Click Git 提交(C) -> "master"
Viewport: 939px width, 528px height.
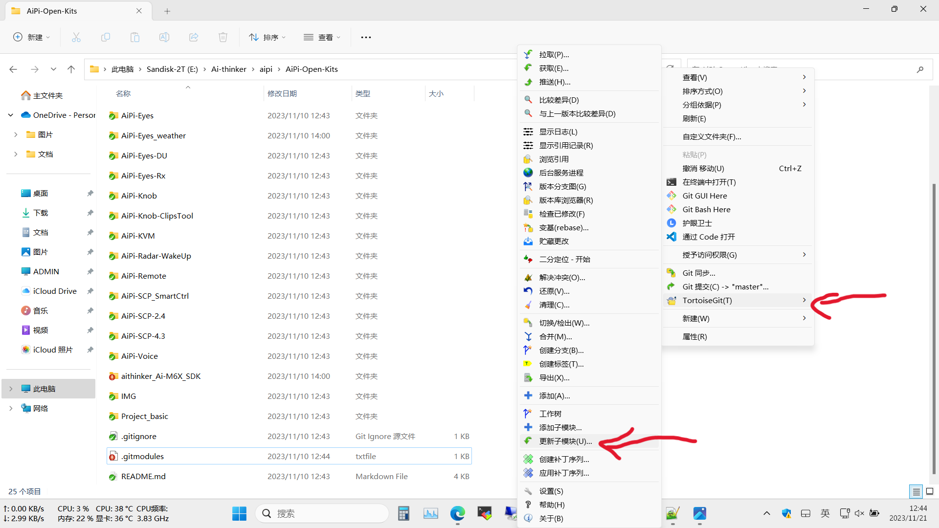point(738,286)
